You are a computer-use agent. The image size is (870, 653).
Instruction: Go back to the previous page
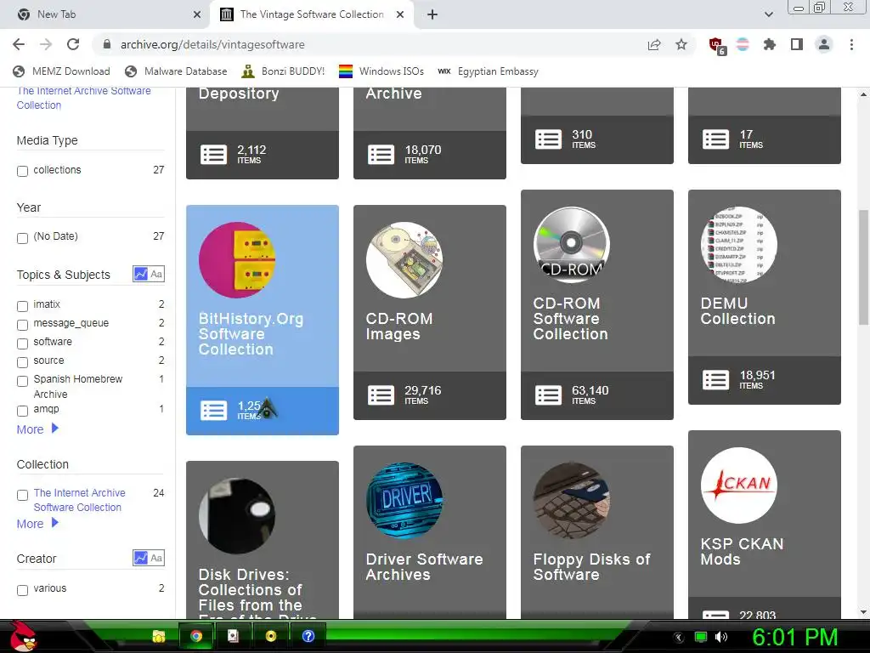click(x=19, y=44)
